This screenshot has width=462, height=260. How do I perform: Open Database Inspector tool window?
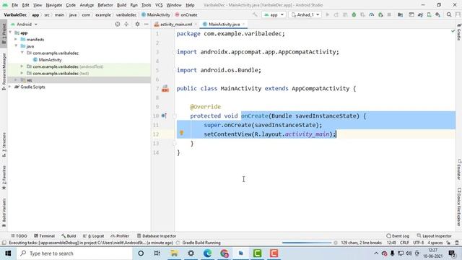157,236
